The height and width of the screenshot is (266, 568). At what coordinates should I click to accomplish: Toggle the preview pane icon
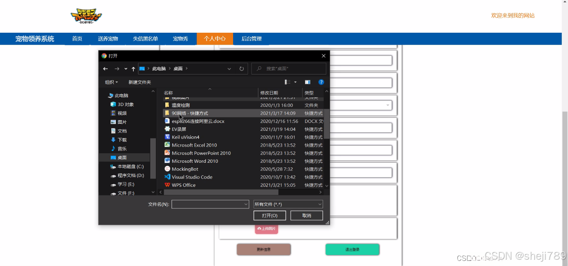click(x=308, y=82)
